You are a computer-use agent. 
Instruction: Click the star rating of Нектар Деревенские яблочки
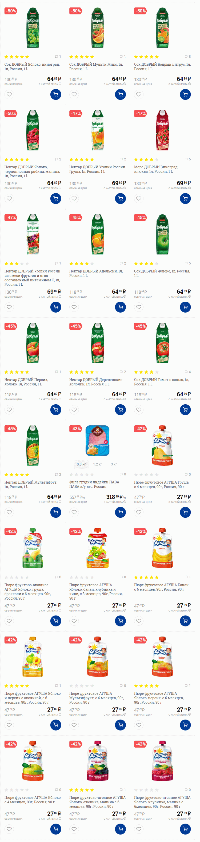click(x=81, y=372)
